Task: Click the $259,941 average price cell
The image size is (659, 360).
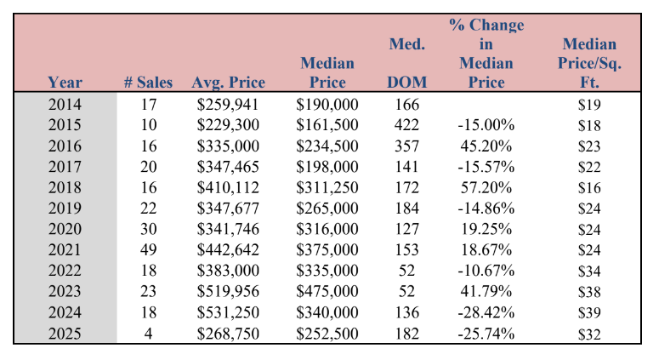Action: (228, 105)
